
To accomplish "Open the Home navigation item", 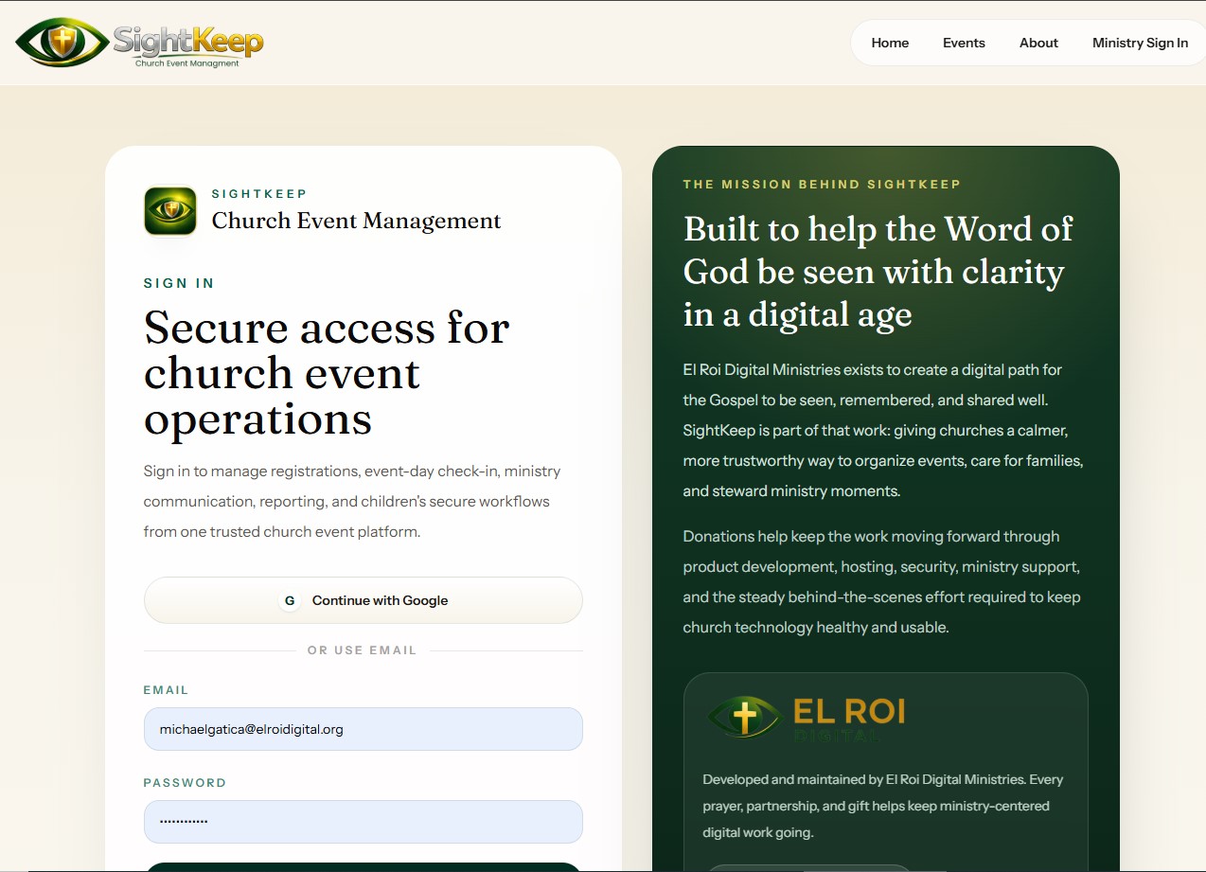I will 890,43.
